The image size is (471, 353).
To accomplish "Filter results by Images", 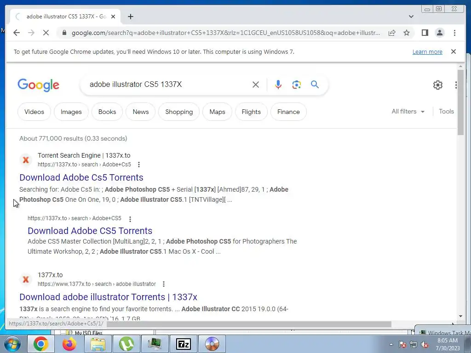I will click(x=71, y=112).
